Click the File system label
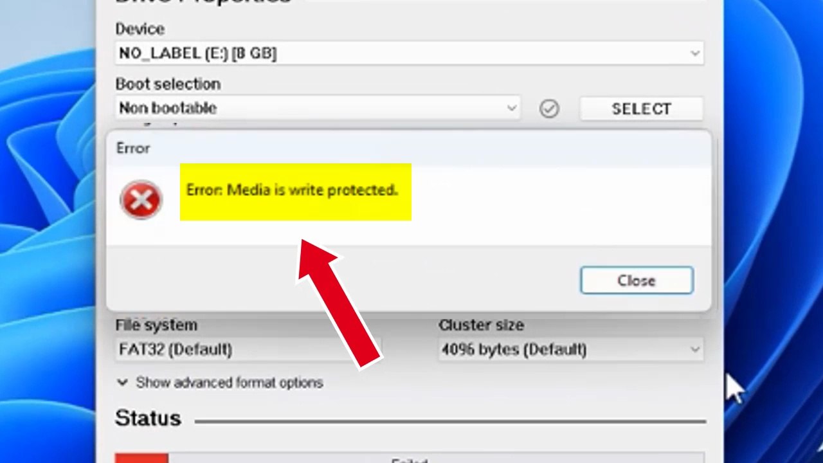The width and height of the screenshot is (823, 463). pos(156,325)
